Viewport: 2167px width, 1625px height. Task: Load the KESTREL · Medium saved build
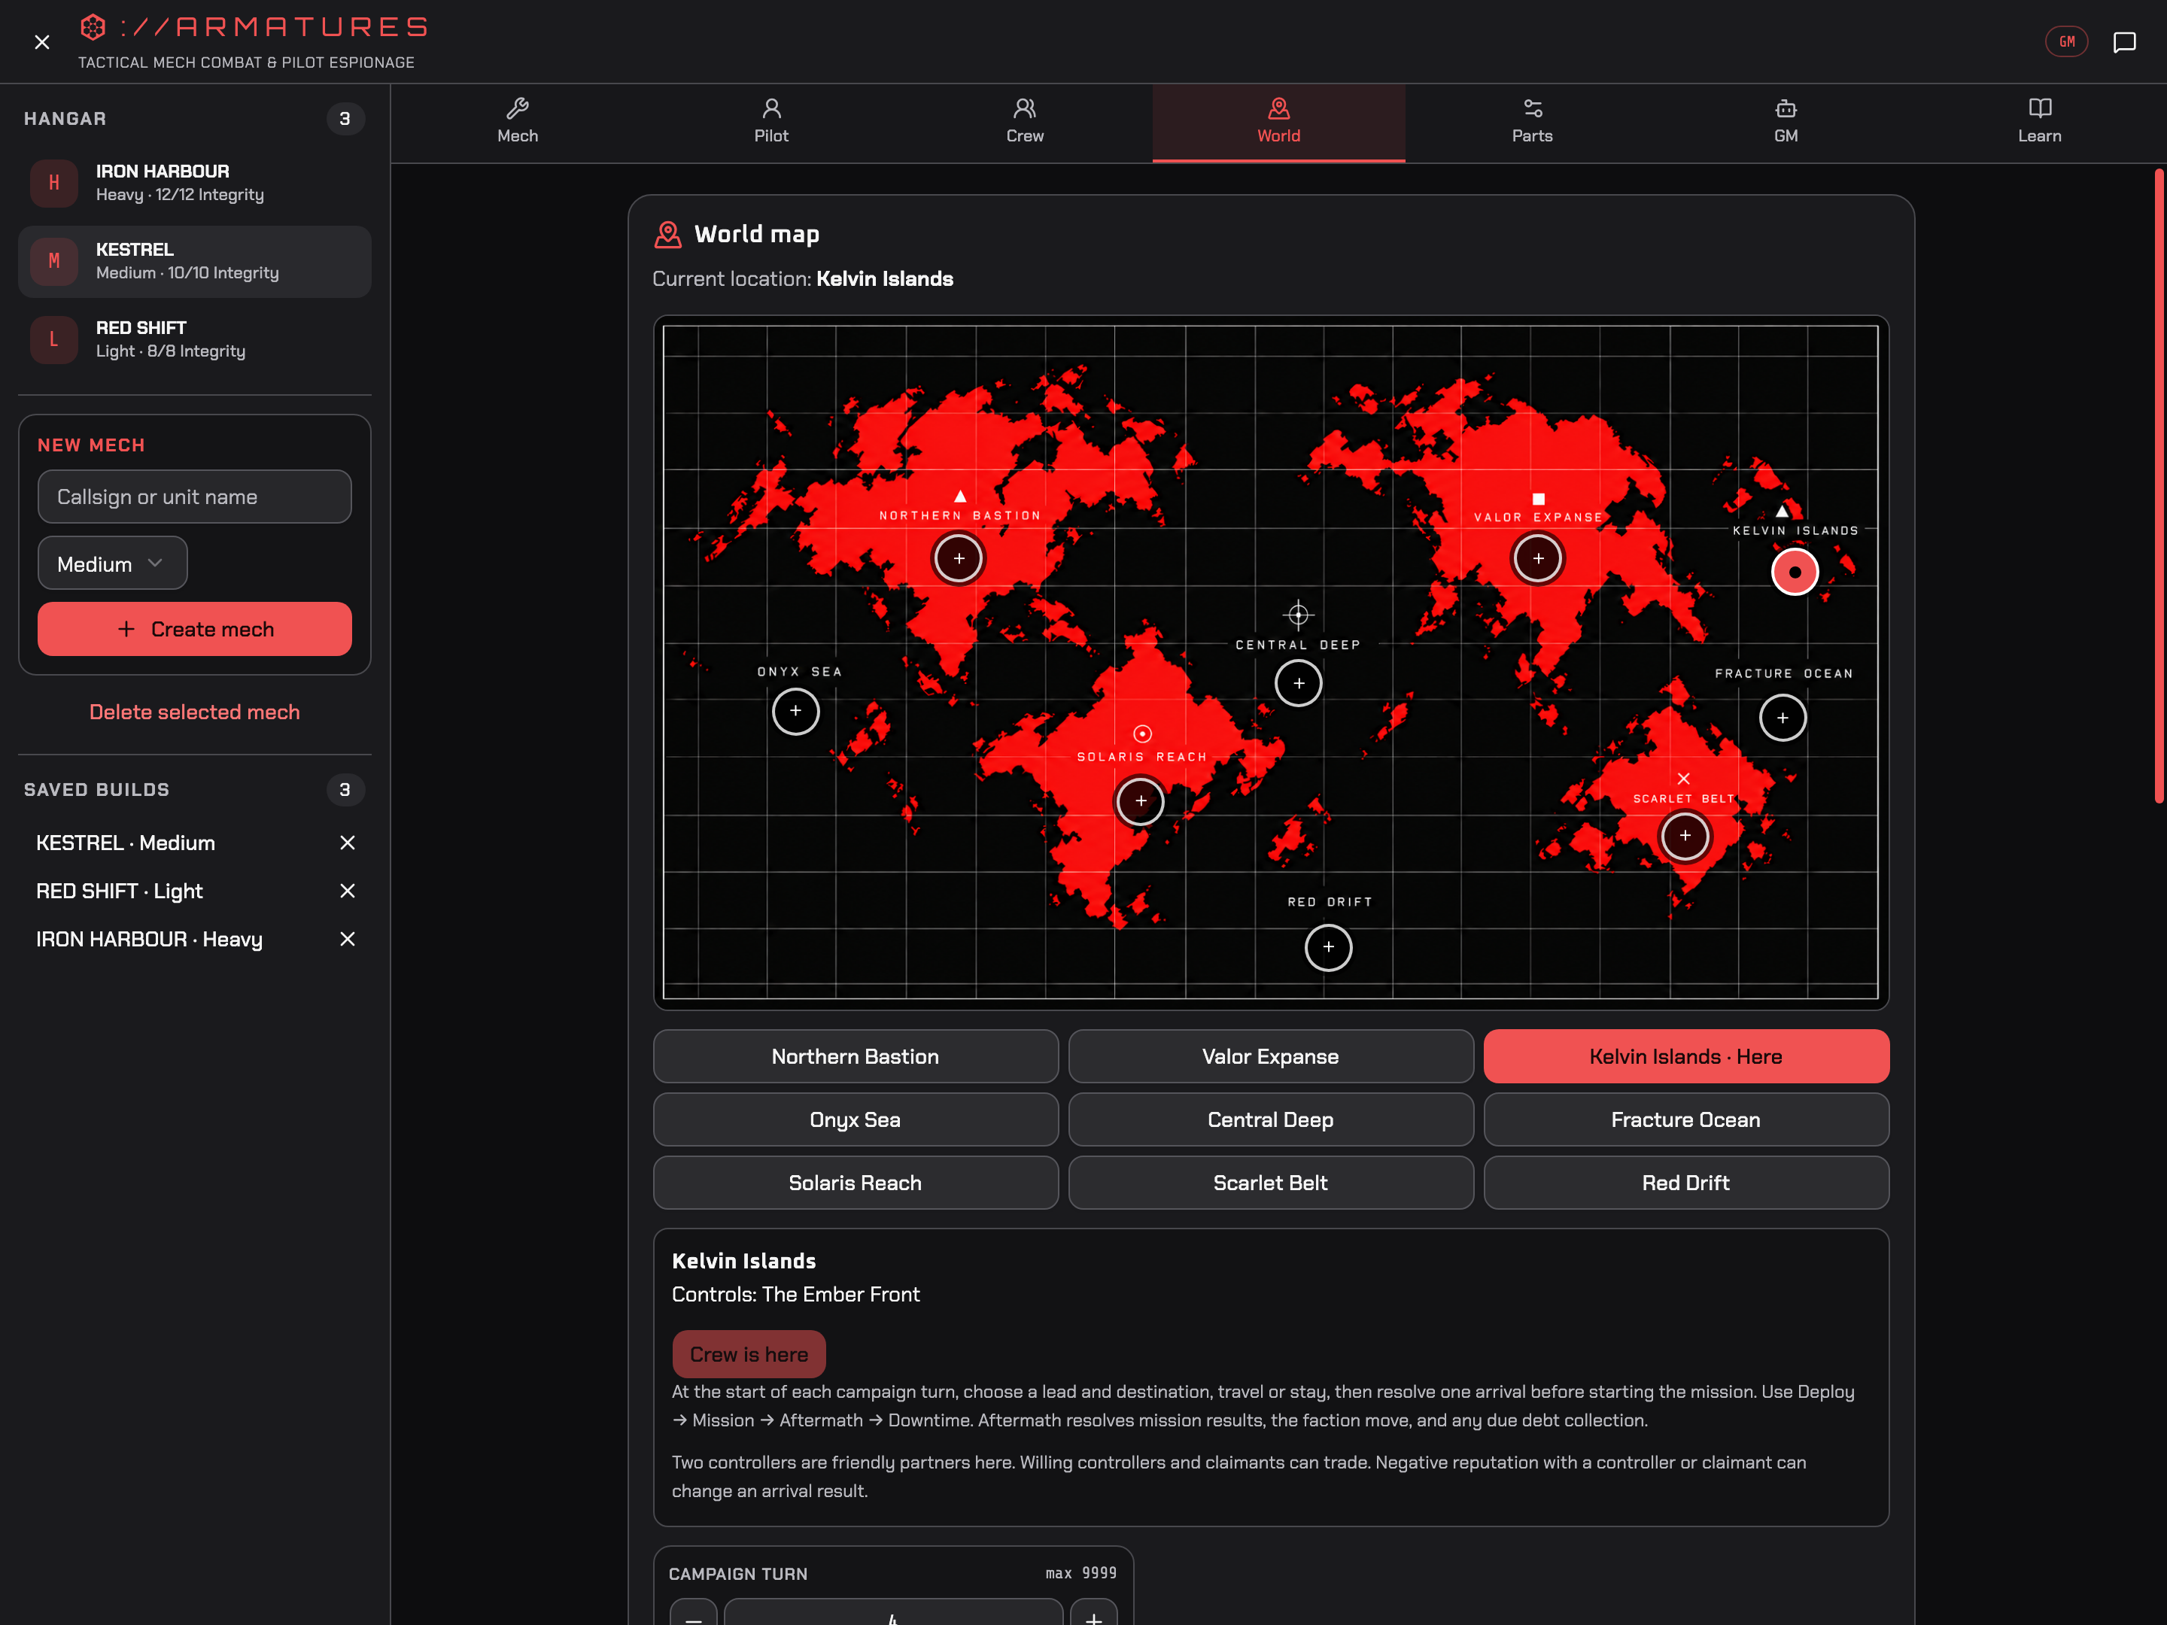coord(126,843)
